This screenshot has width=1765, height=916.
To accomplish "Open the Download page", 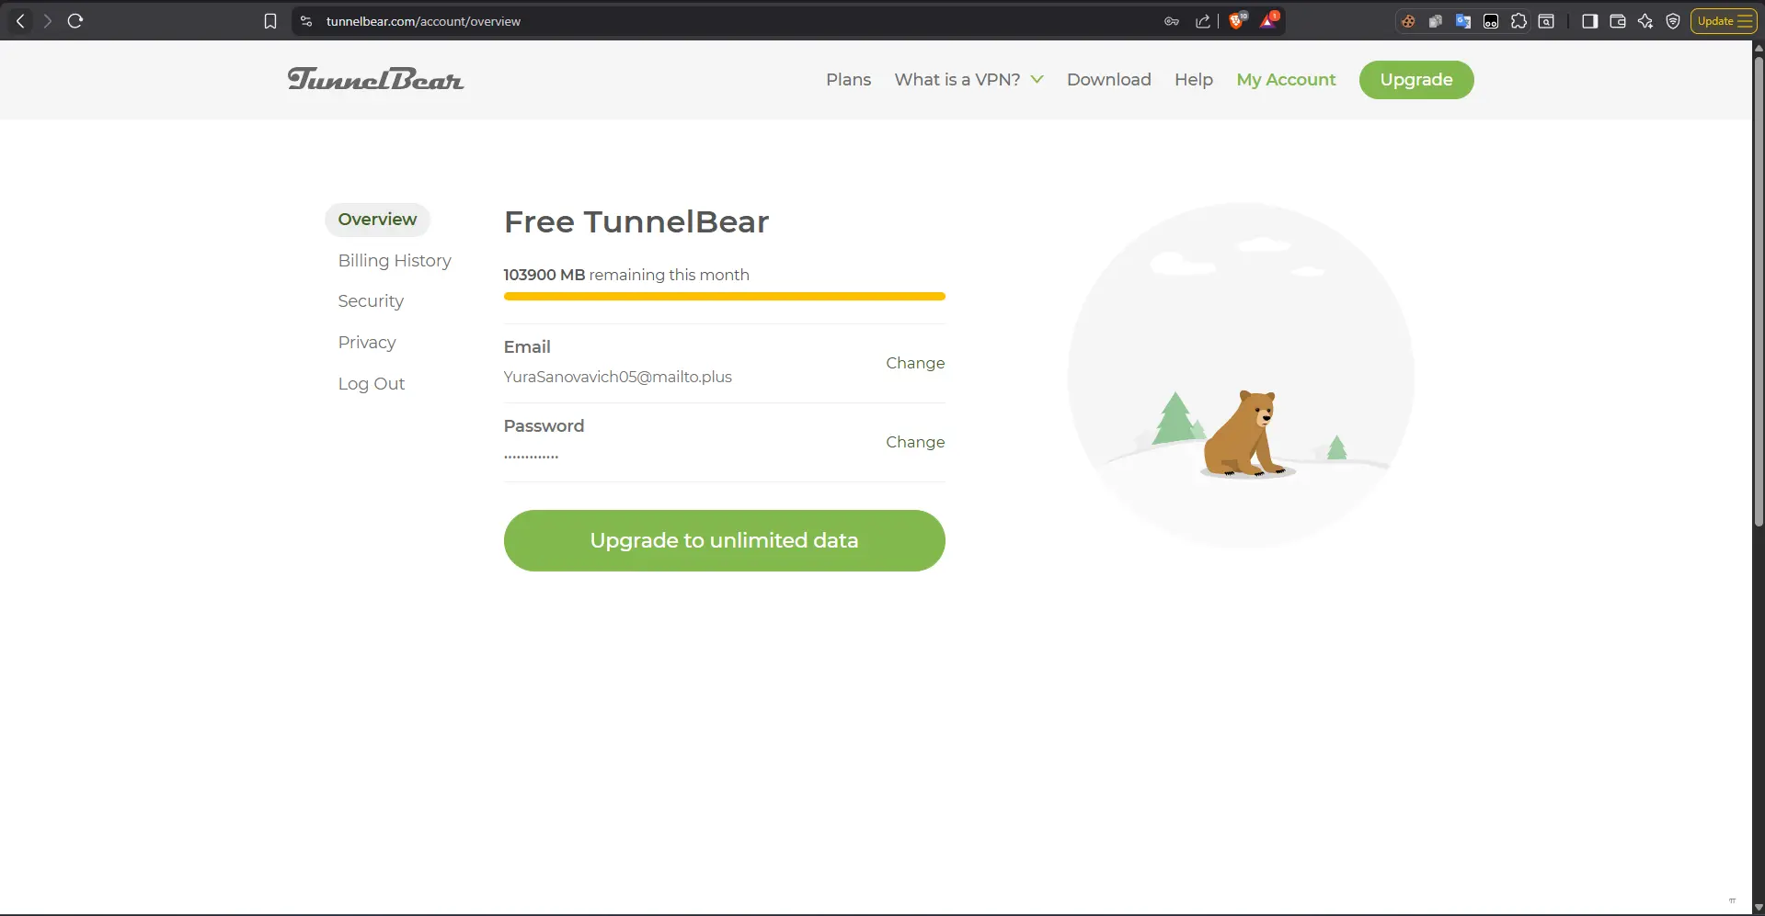I will click(1108, 80).
